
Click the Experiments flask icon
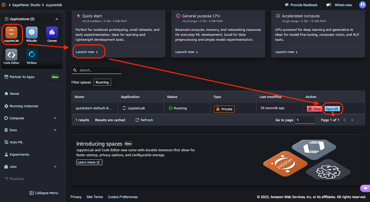click(6, 155)
